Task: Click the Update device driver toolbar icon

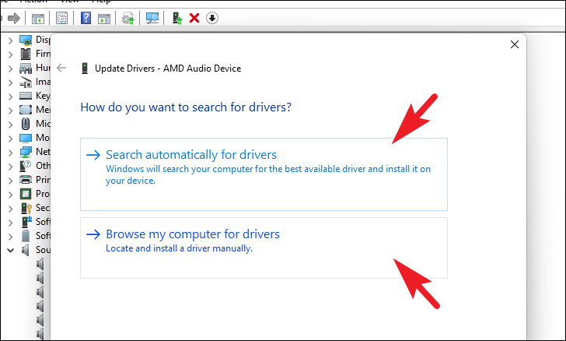Action: click(128, 18)
